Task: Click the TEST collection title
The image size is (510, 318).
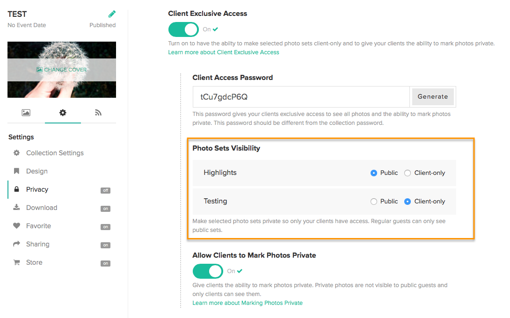Action: pos(17,14)
